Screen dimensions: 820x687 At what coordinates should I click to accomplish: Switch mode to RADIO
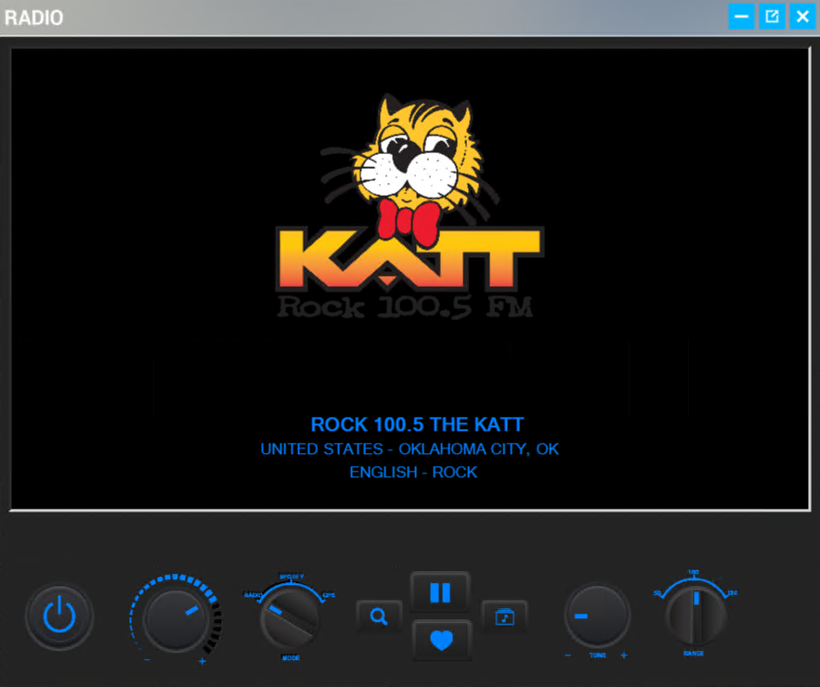click(252, 594)
